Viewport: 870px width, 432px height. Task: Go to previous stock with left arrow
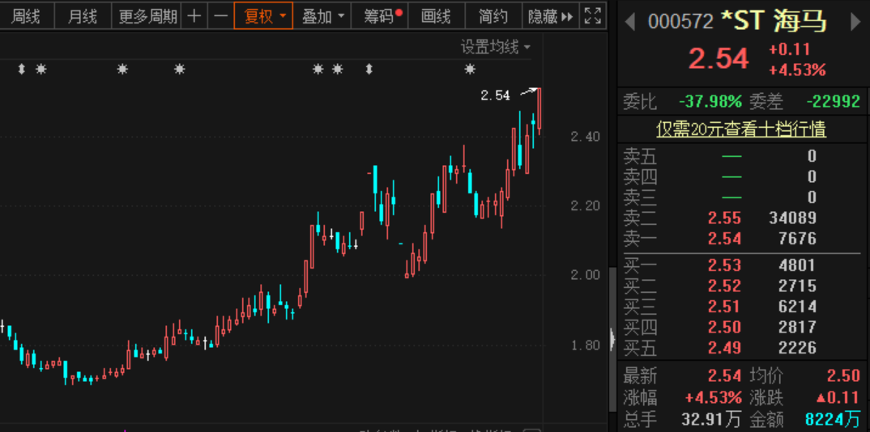(629, 22)
